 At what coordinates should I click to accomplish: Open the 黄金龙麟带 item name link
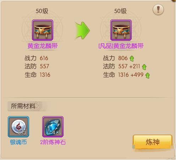(x=43, y=46)
